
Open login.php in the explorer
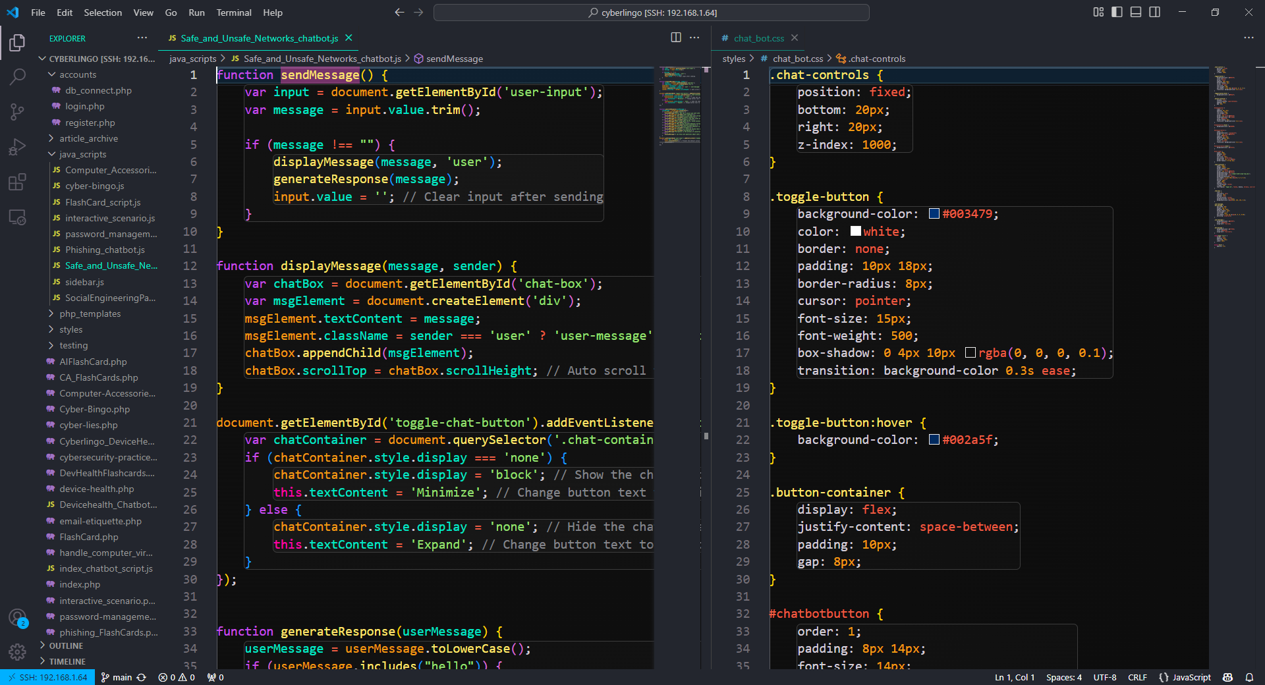coord(84,106)
